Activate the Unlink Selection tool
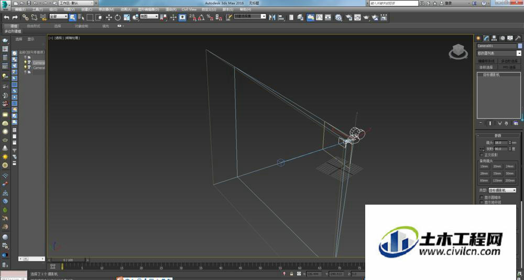This screenshot has height=280, width=524. click(x=34, y=17)
